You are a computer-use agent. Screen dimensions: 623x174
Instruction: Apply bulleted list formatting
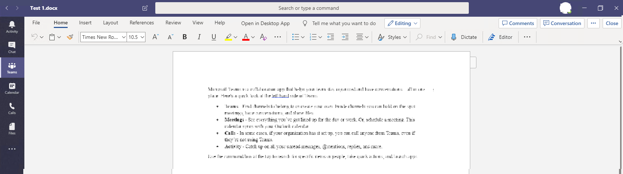tap(296, 37)
